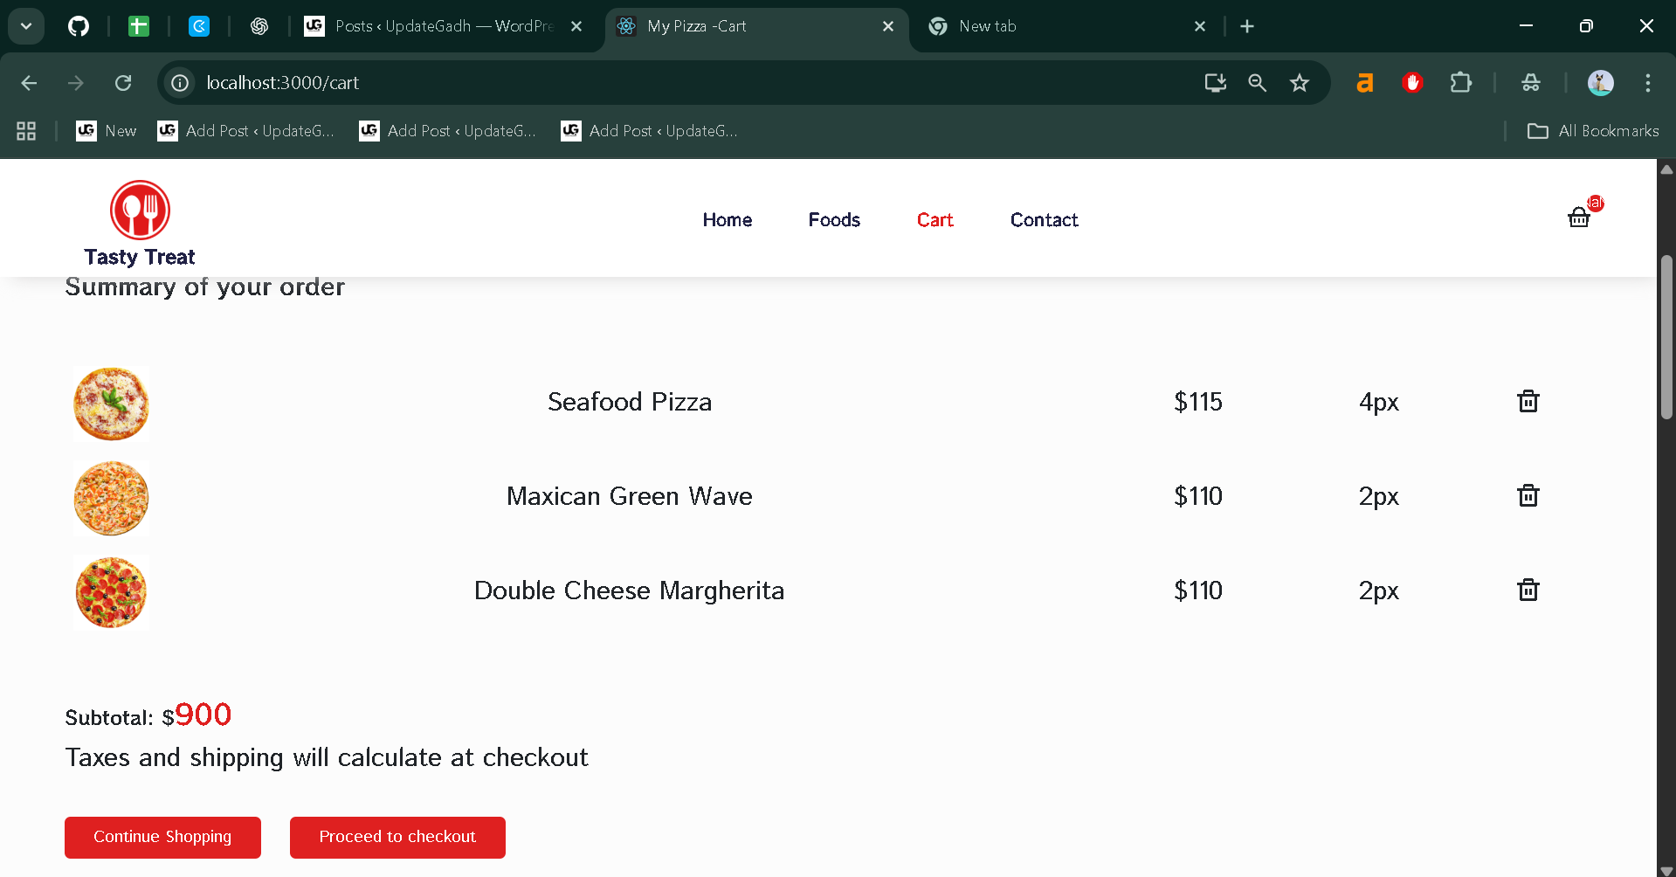Click Proceed to checkout
The image size is (1676, 877).
pos(397,837)
